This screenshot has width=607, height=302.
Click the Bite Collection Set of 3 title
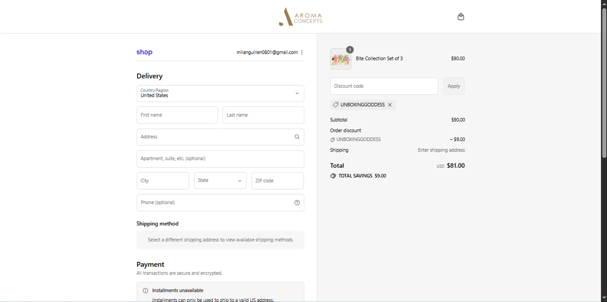[379, 59]
